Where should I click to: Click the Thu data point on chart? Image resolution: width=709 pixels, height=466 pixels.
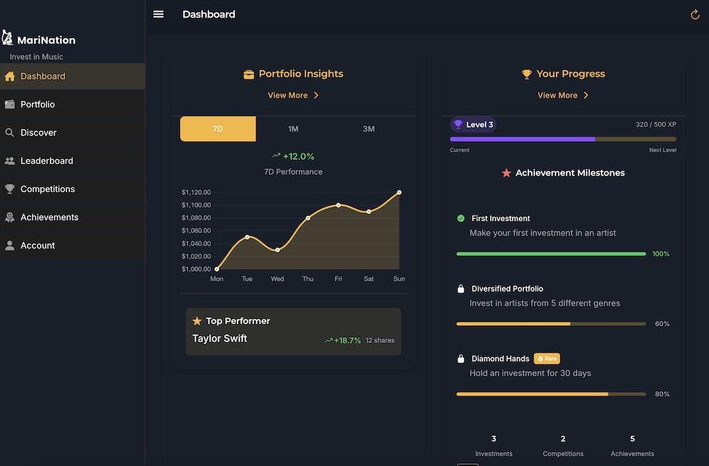click(308, 218)
